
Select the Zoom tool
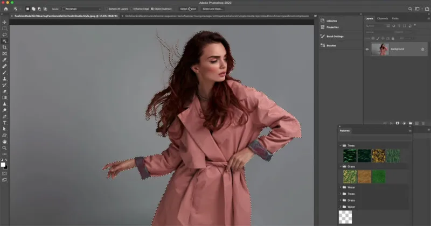click(4, 147)
